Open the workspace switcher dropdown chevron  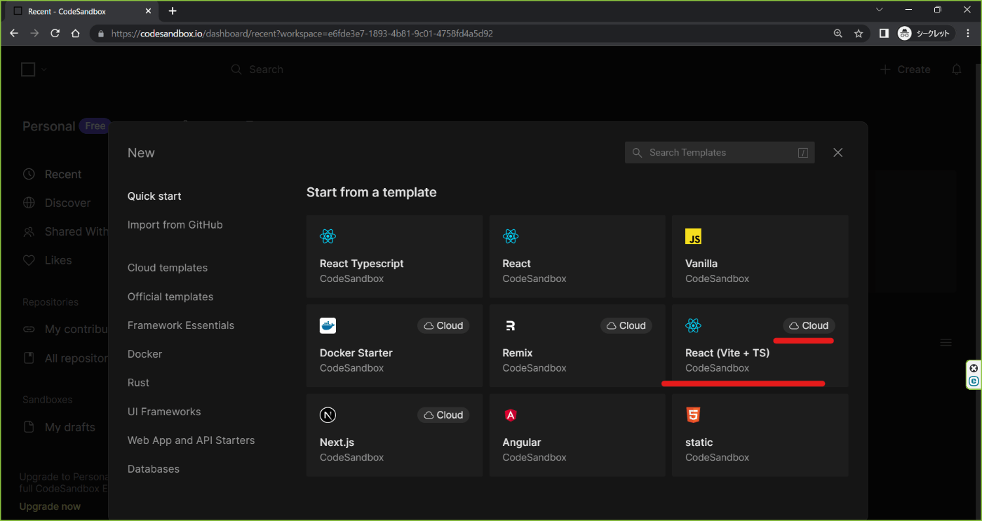pyautogui.click(x=44, y=69)
